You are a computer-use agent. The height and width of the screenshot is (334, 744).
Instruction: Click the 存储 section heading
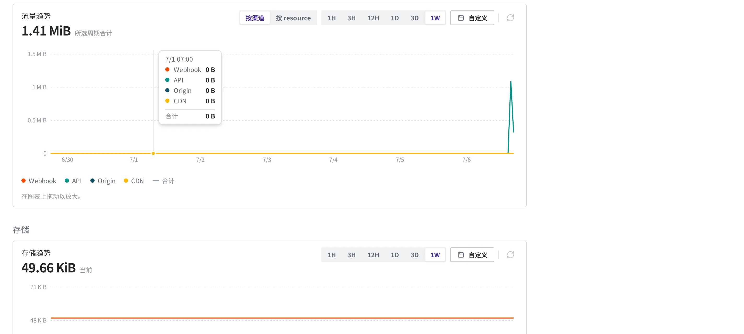click(21, 230)
